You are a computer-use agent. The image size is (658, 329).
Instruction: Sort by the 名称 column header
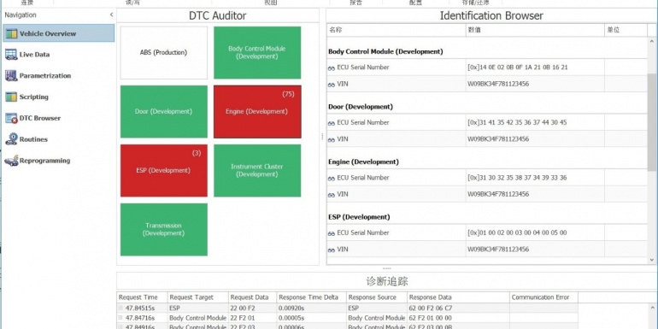pyautogui.click(x=397, y=30)
